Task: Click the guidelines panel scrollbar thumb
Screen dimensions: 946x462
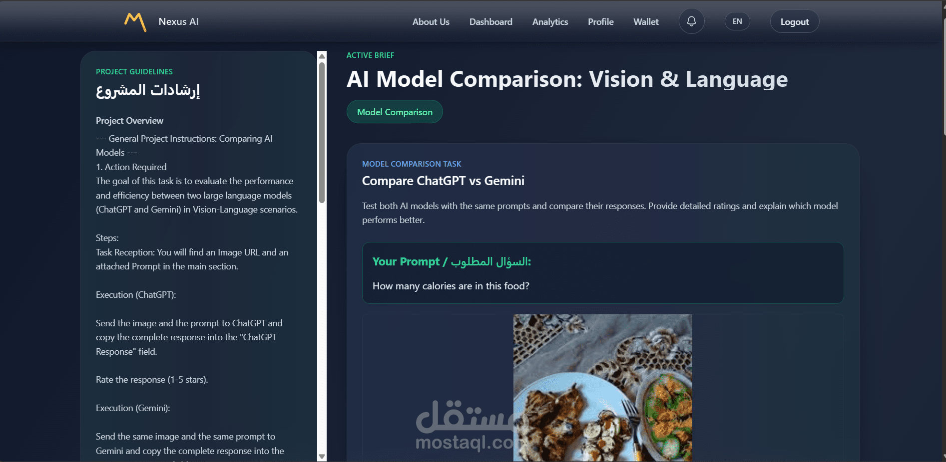Action: click(322, 132)
